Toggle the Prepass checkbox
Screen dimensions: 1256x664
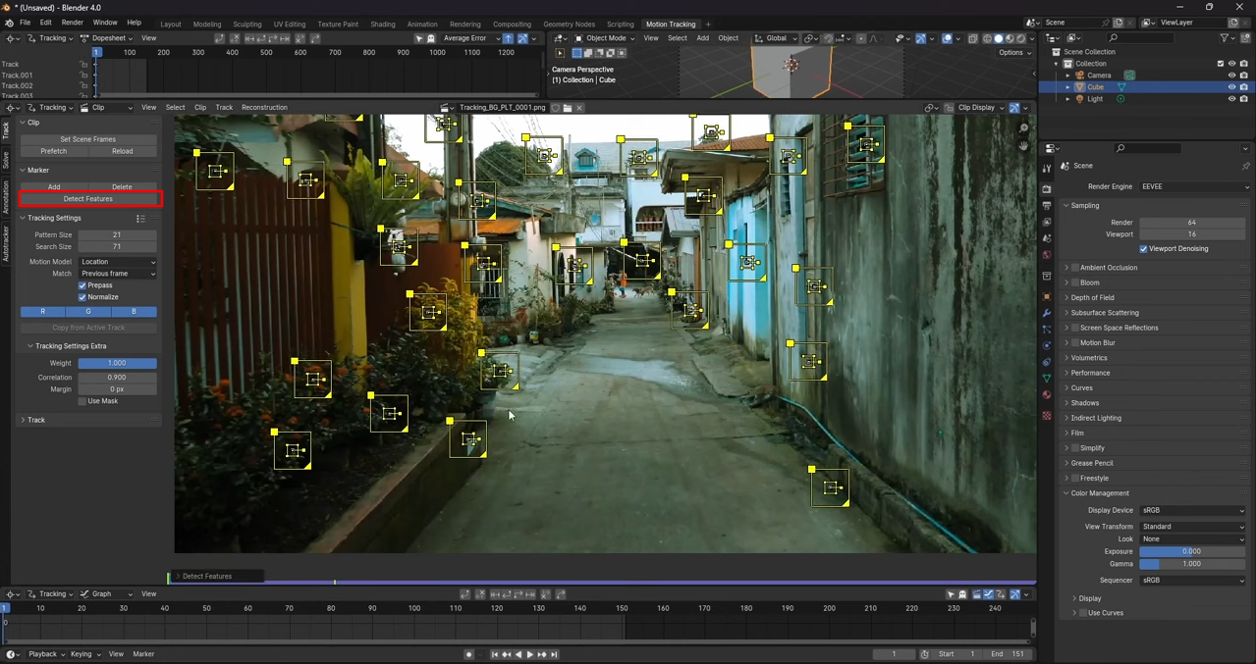pyautogui.click(x=82, y=285)
